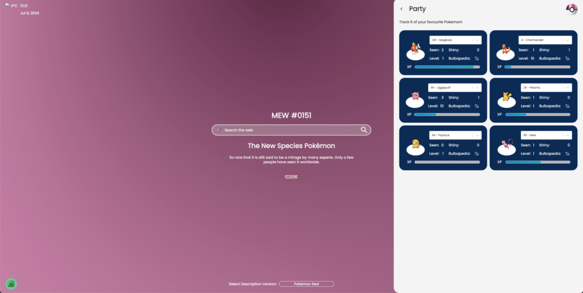Click 'Select Description Version:' label
Screen dimensions: 583x293
coord(253,284)
